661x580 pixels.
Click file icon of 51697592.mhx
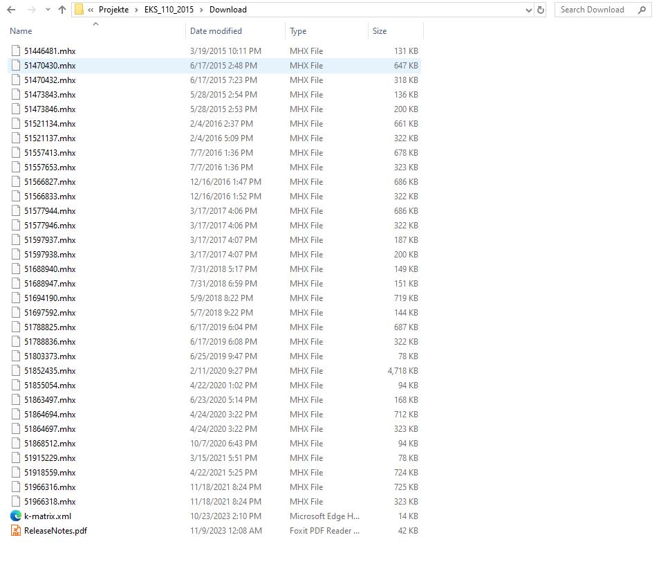point(16,313)
